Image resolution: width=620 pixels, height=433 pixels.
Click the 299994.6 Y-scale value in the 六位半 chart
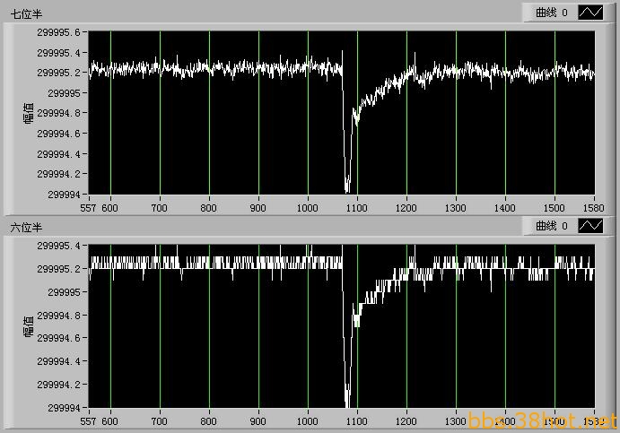(58, 338)
